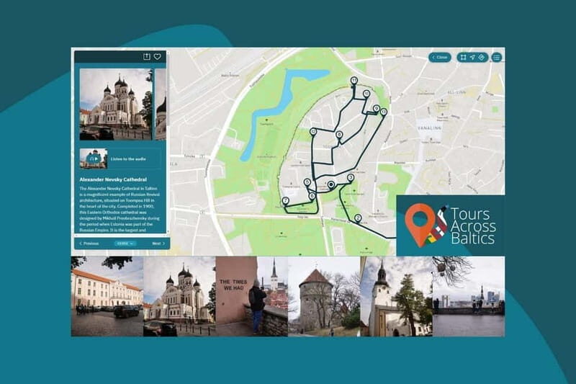This screenshot has height=384, width=576.
Task: Select map marker number 2
Action: [x=358, y=217]
